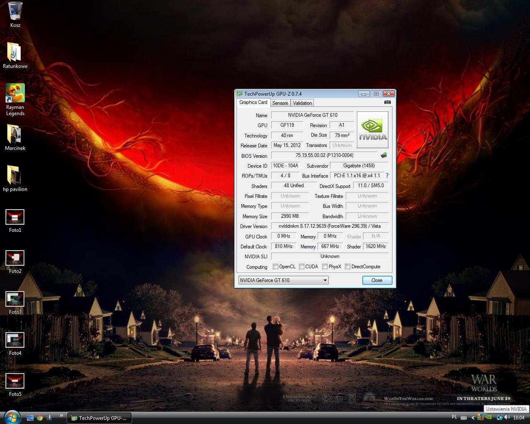Viewport: 530px width, 424px height.
Task: Expand more Quick Launch items chevron
Action: coord(62,416)
